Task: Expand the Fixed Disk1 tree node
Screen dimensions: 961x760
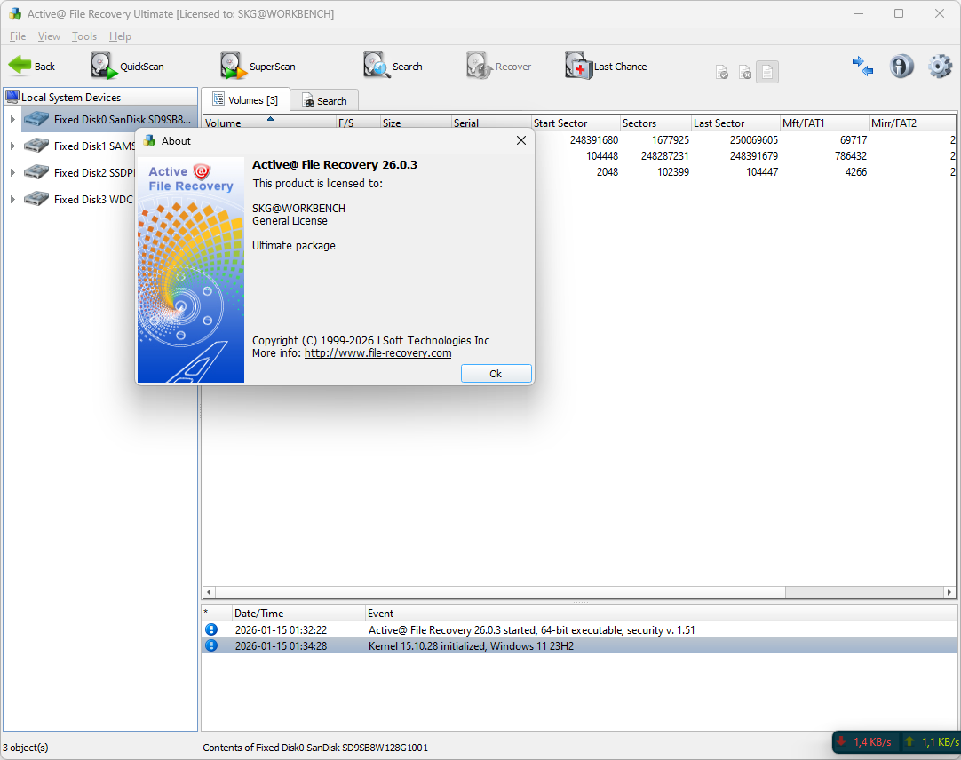Action: 12,146
